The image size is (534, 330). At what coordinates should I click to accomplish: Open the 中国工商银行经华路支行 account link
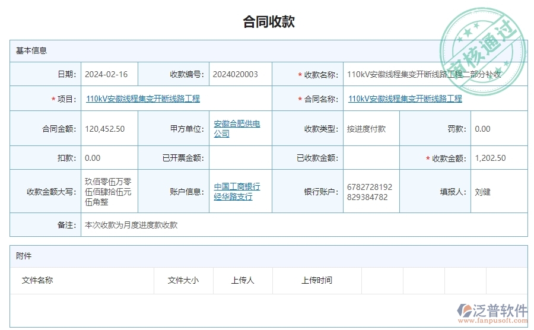[237, 192]
